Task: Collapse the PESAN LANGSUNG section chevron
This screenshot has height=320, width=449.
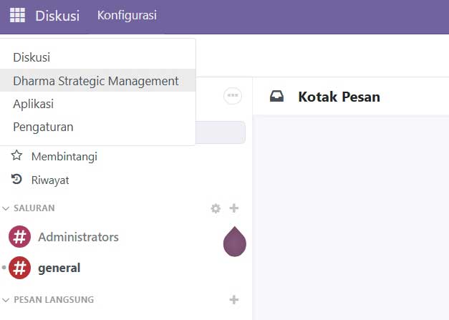Action: pos(6,300)
